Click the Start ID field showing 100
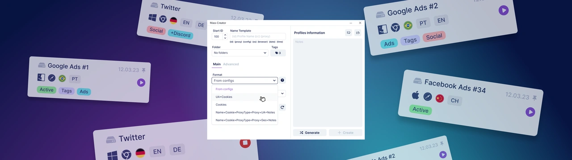 coord(217,36)
